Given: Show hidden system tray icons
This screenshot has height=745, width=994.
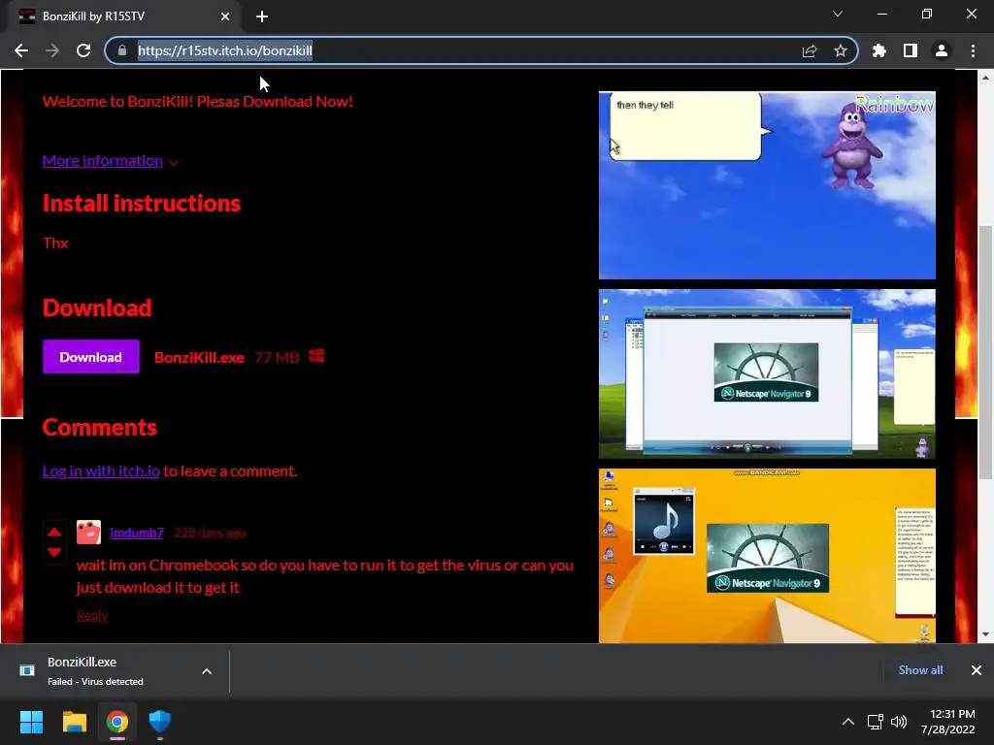Looking at the screenshot, I should pos(847,722).
